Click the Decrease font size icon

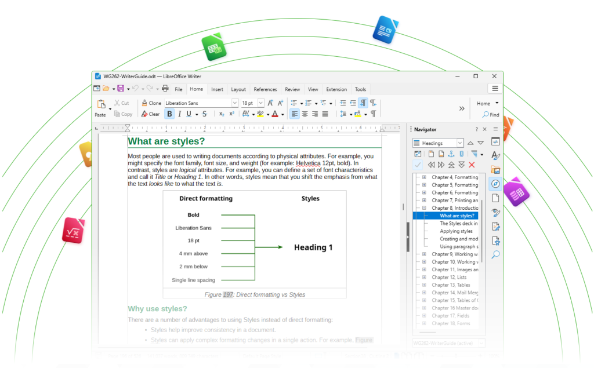[280, 103]
